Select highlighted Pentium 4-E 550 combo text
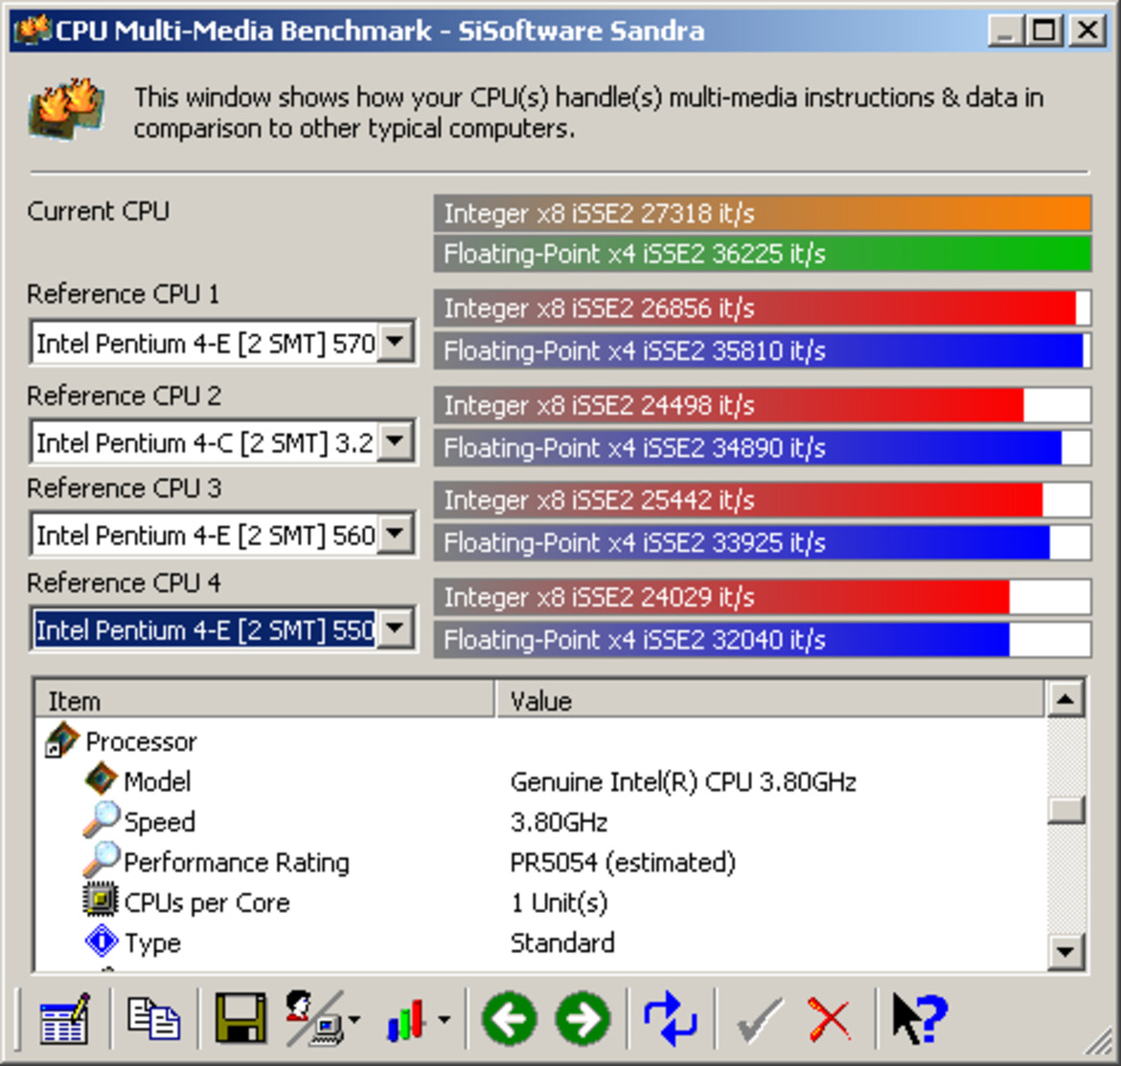1121x1066 pixels. 206,630
